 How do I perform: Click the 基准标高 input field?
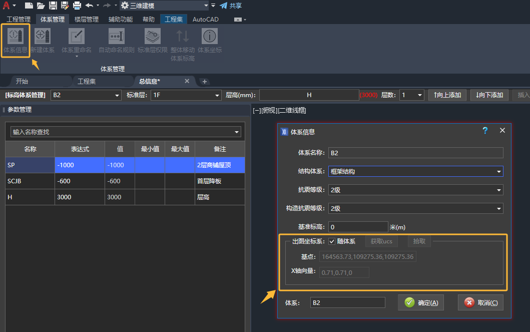(358, 227)
